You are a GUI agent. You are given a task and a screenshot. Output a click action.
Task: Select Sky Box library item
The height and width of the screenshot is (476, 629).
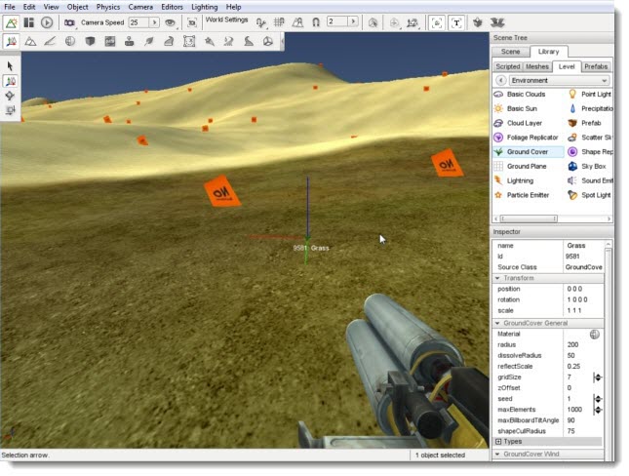click(x=589, y=166)
